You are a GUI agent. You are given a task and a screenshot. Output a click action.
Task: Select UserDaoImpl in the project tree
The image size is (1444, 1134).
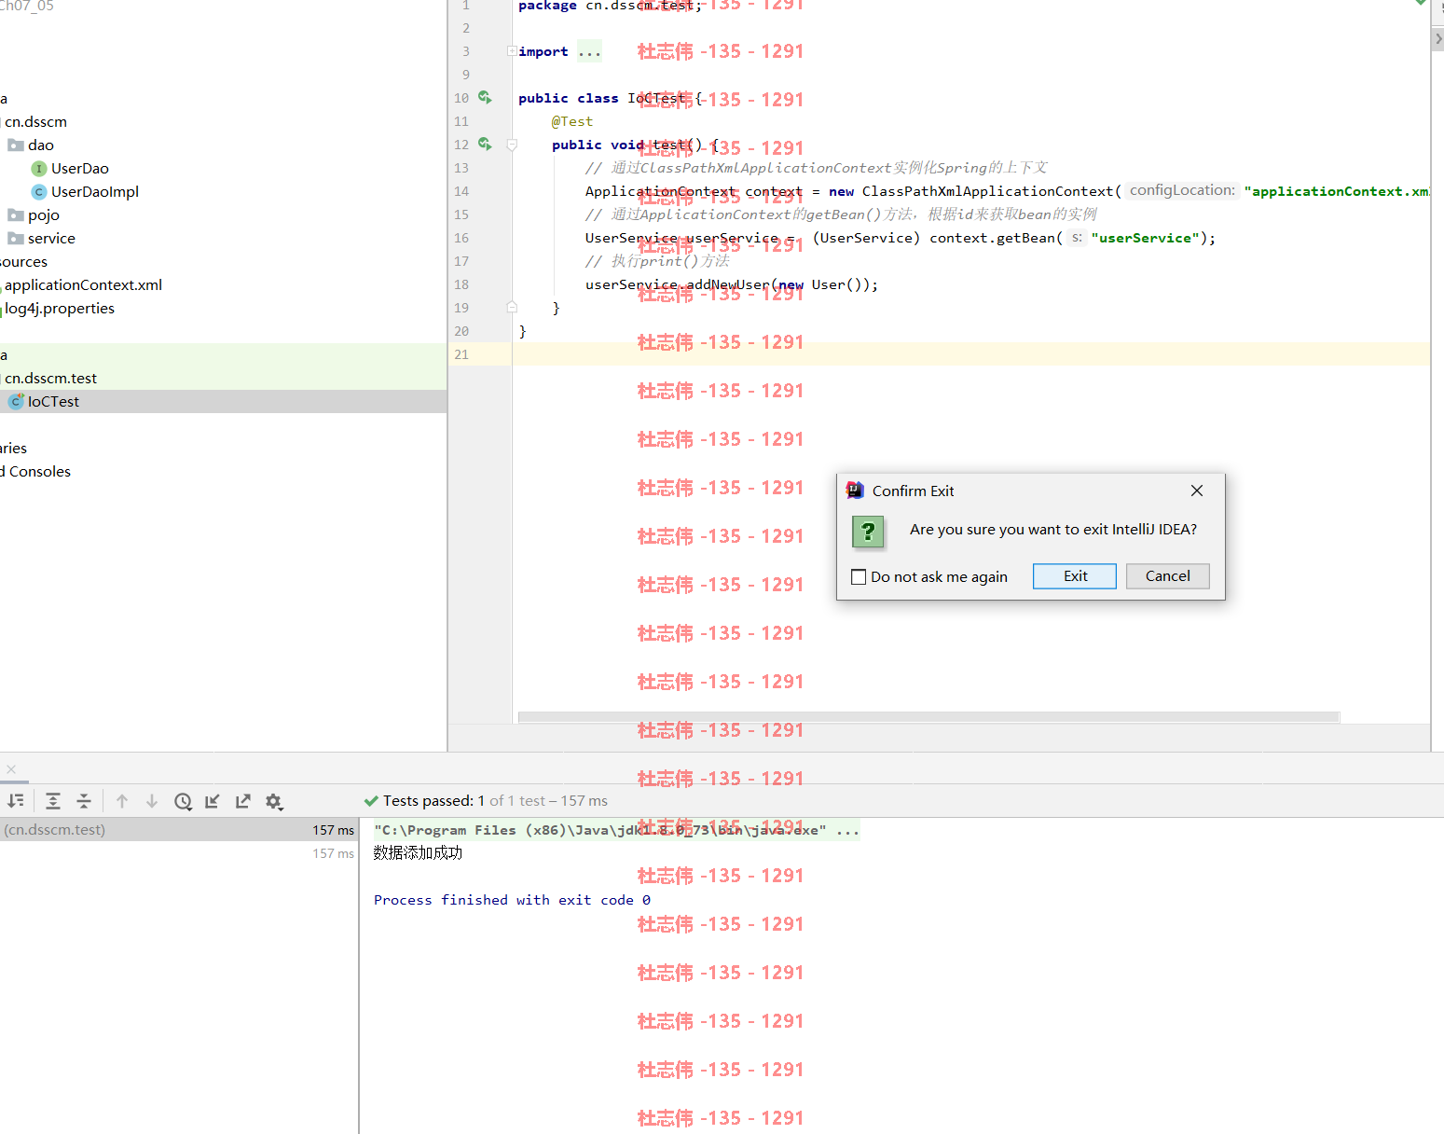95,192
